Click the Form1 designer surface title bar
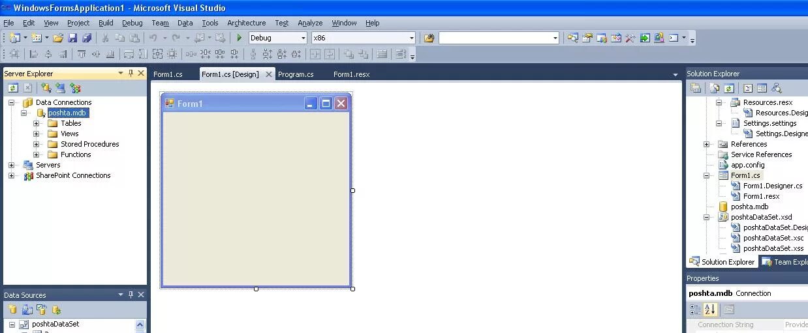The height and width of the screenshot is (333, 808). pos(255,103)
